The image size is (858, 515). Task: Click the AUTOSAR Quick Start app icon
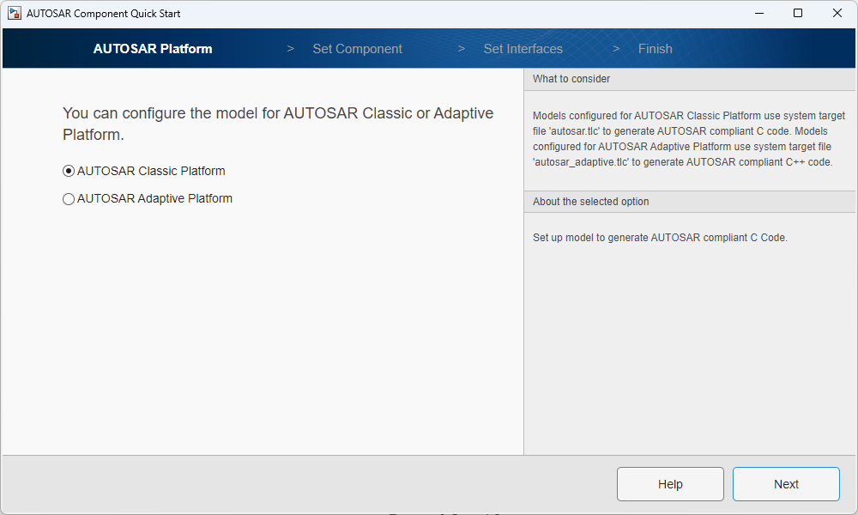[x=15, y=14]
